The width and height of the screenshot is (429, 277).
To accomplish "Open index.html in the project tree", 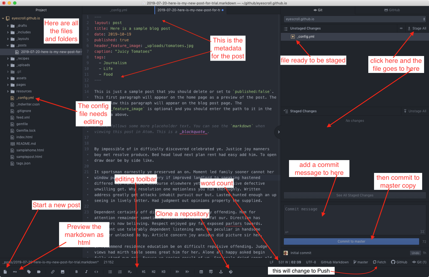I will tap(24, 137).
